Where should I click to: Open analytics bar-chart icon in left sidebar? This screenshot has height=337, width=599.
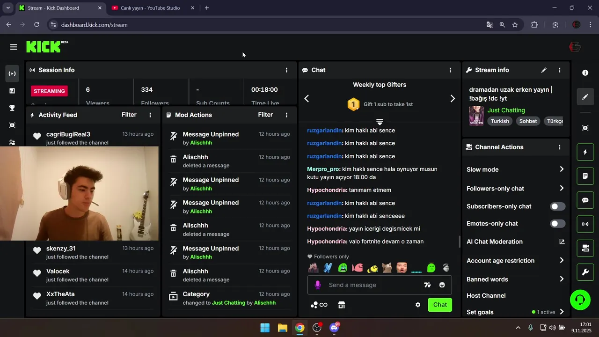(12, 91)
